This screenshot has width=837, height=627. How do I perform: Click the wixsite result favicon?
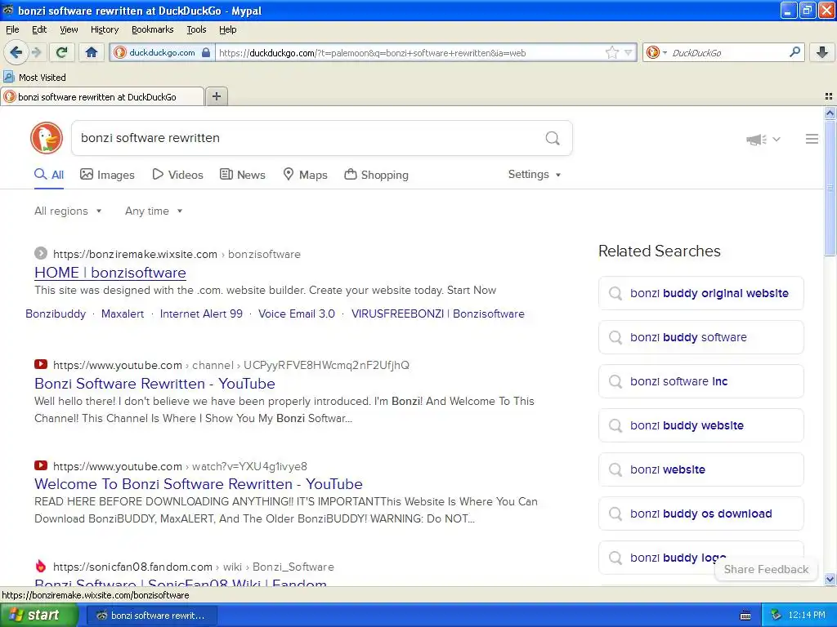(x=41, y=254)
